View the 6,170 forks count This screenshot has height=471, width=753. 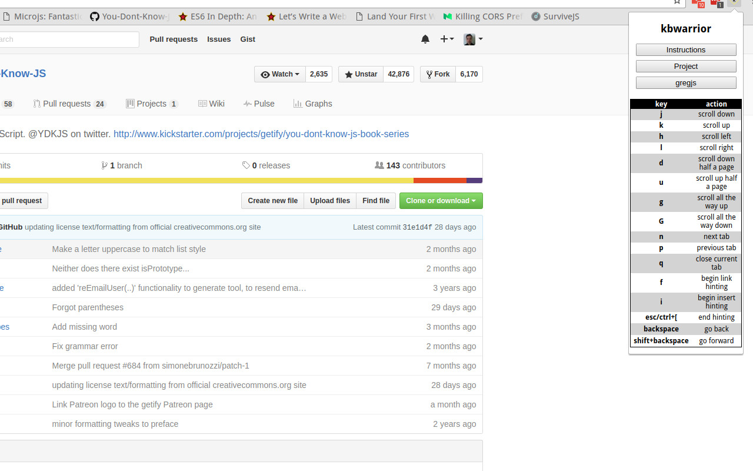click(x=469, y=74)
